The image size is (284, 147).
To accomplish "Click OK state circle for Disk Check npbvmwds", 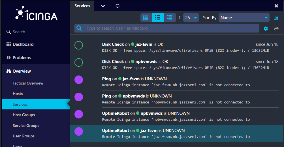I will point(79,62).
